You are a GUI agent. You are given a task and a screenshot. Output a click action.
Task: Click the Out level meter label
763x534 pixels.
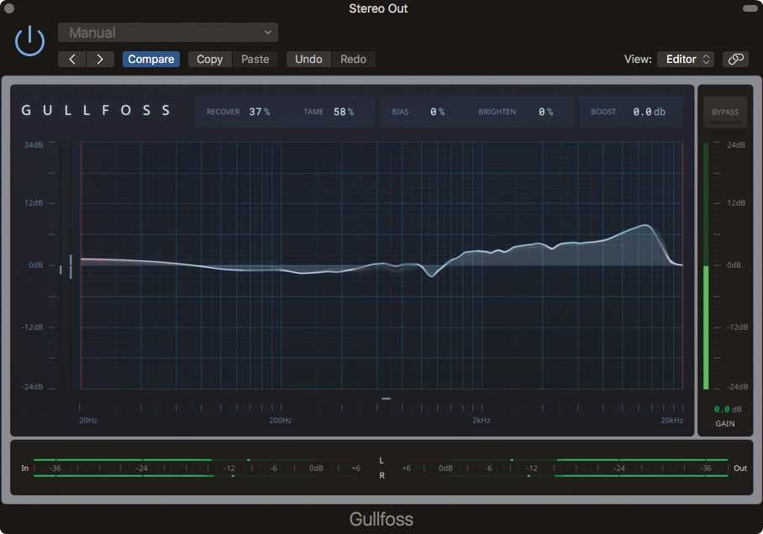(740, 469)
